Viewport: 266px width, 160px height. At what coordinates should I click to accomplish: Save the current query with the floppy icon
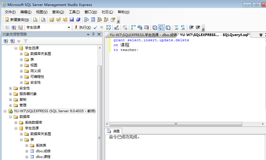72,20
